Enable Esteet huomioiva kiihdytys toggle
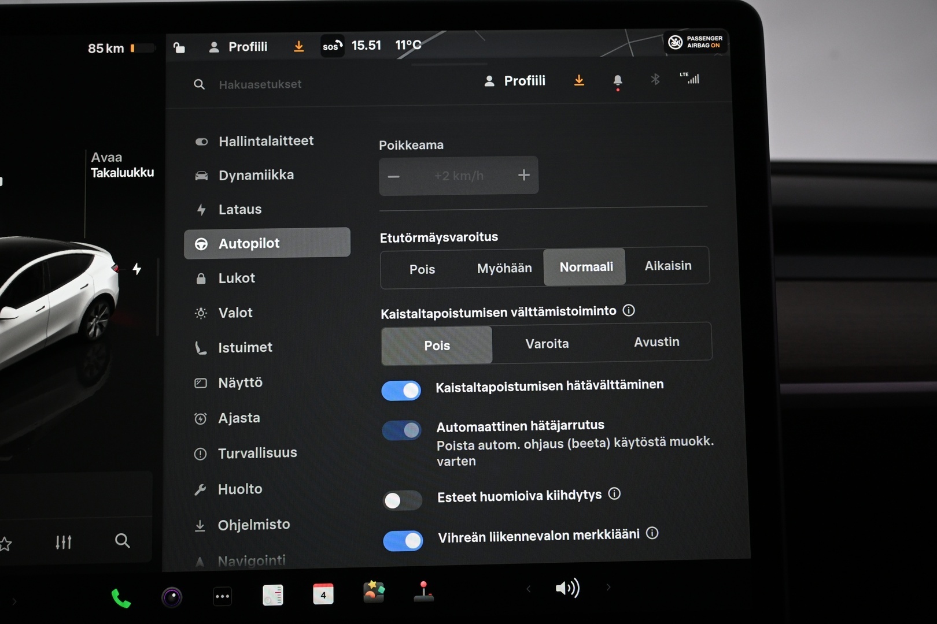Image resolution: width=937 pixels, height=624 pixels. pos(403,500)
